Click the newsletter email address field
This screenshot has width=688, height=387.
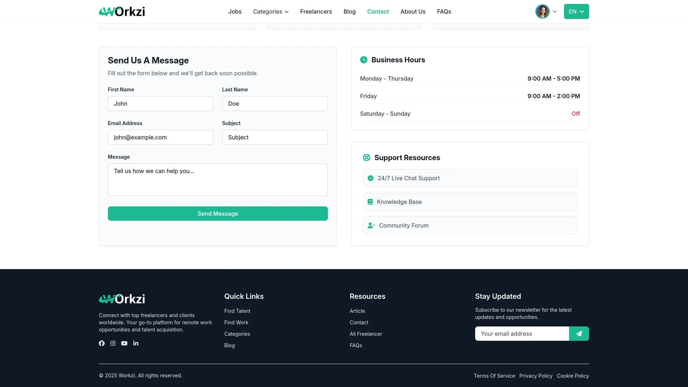click(x=521, y=333)
